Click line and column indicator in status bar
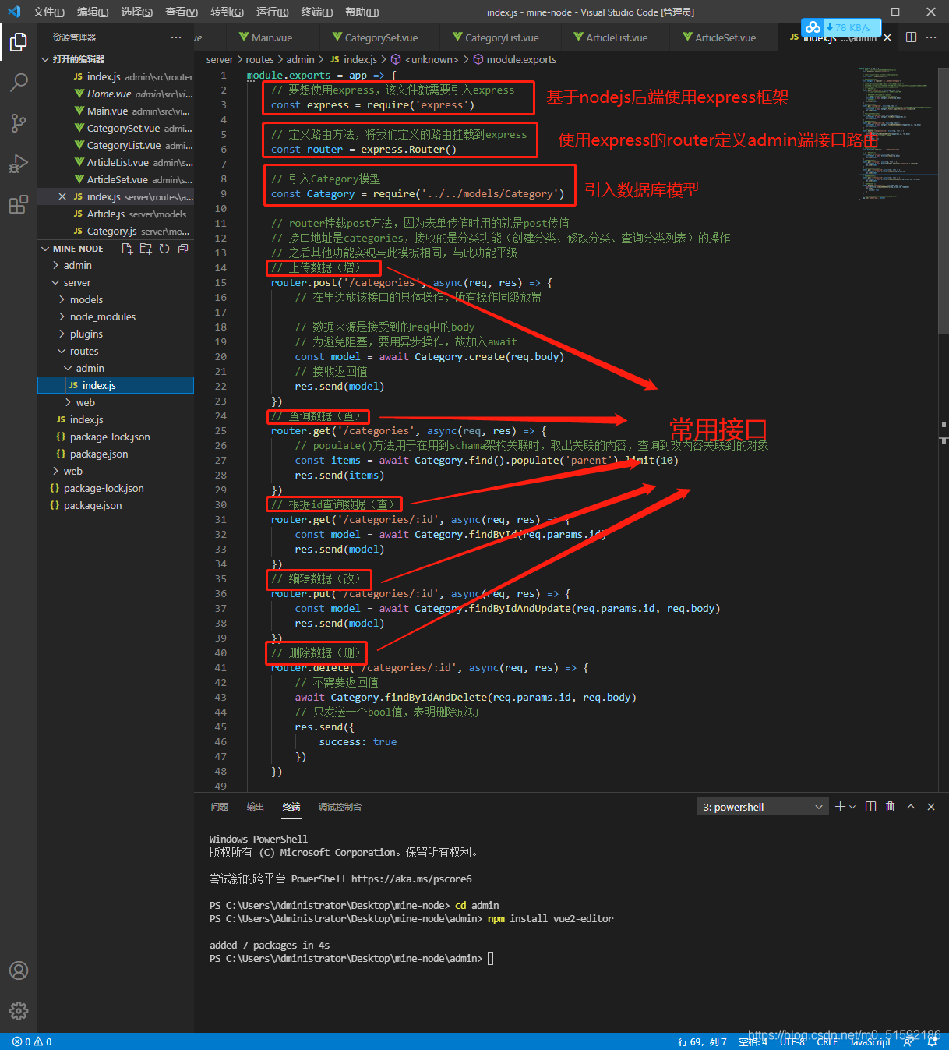This screenshot has width=949, height=1050. [x=703, y=1041]
